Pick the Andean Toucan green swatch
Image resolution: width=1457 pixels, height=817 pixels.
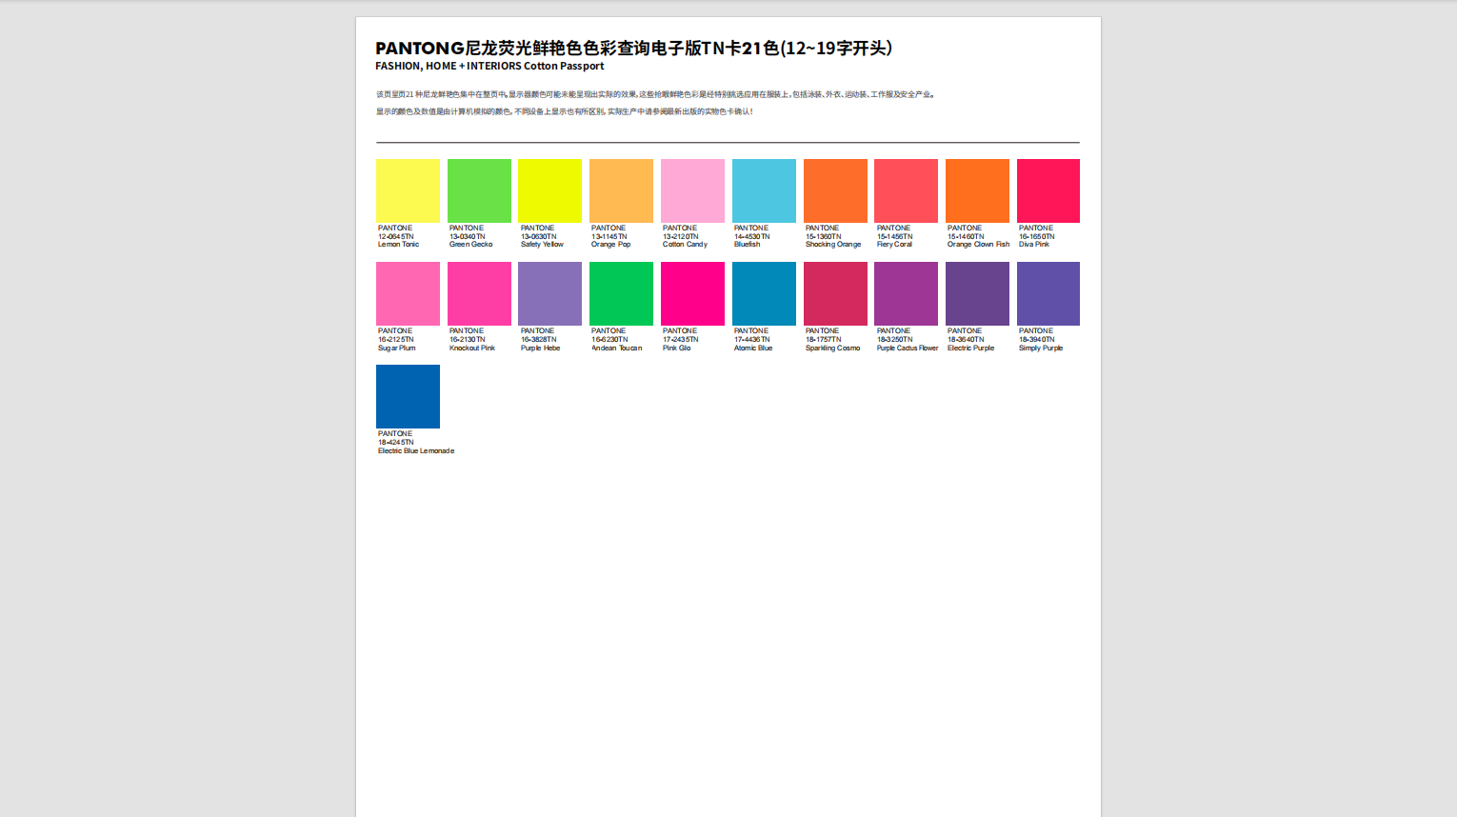pos(621,293)
